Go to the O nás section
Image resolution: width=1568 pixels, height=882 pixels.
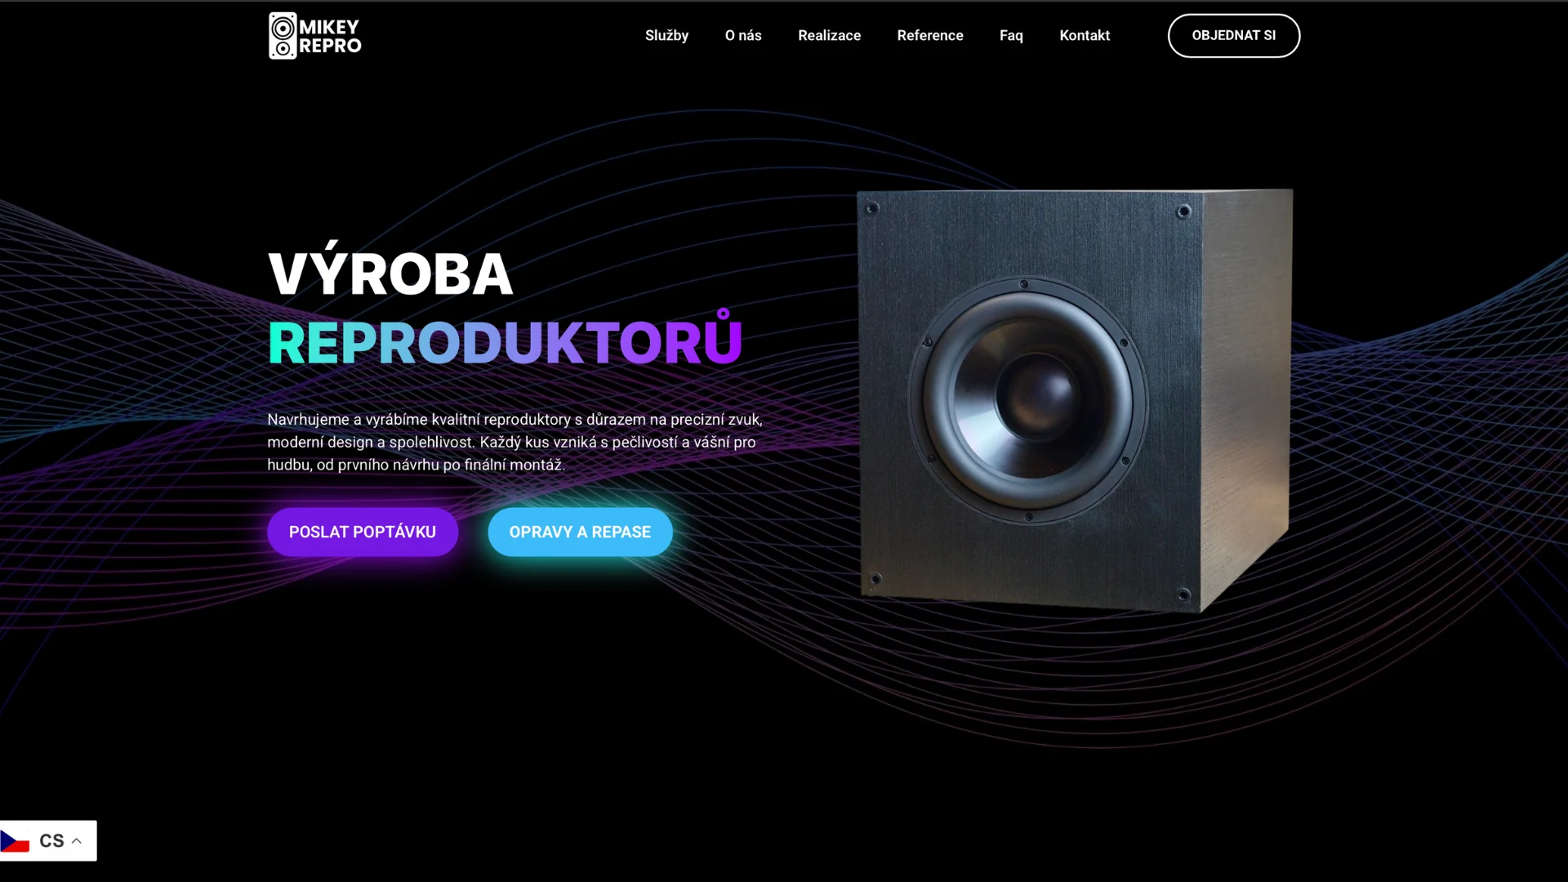coord(743,35)
